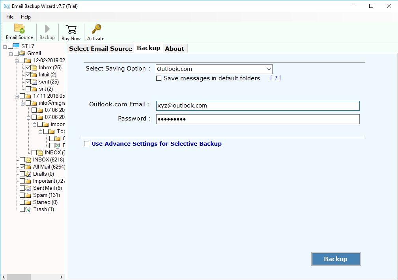The height and width of the screenshot is (280, 398).
Task: Click the sent (25) folder icon
Action: coord(34,82)
